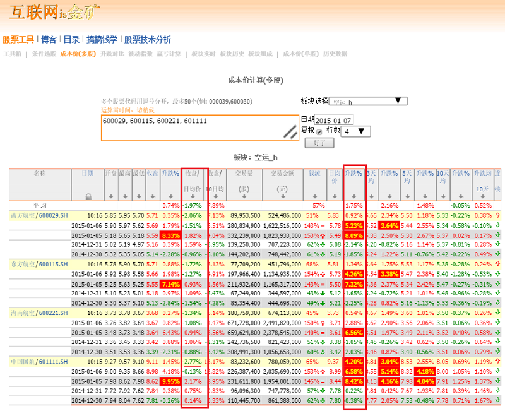This screenshot has height=411, width=505.
Task: Click the highlighted 7.14% cell
Action: coord(170,284)
